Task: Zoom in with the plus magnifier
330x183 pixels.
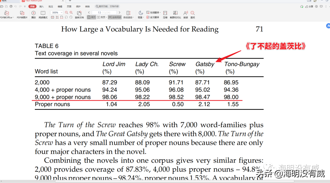Action: pyautogui.click(x=71, y=13)
